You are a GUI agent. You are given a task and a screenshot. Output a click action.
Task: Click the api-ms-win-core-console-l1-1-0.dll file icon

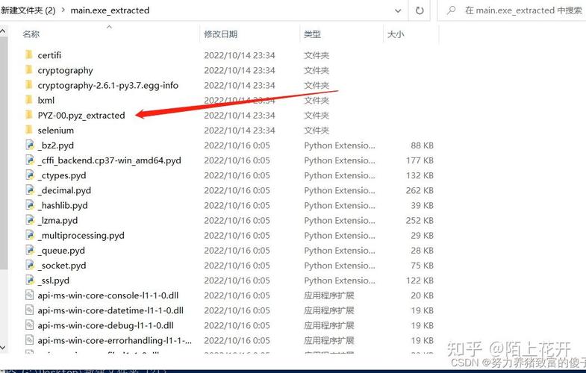point(30,295)
